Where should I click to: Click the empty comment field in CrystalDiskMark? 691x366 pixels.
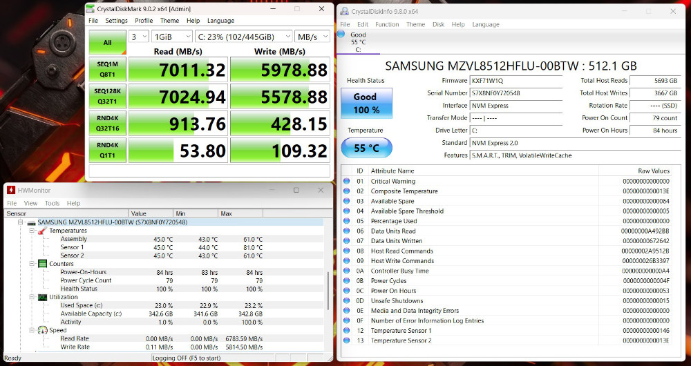[209, 171]
